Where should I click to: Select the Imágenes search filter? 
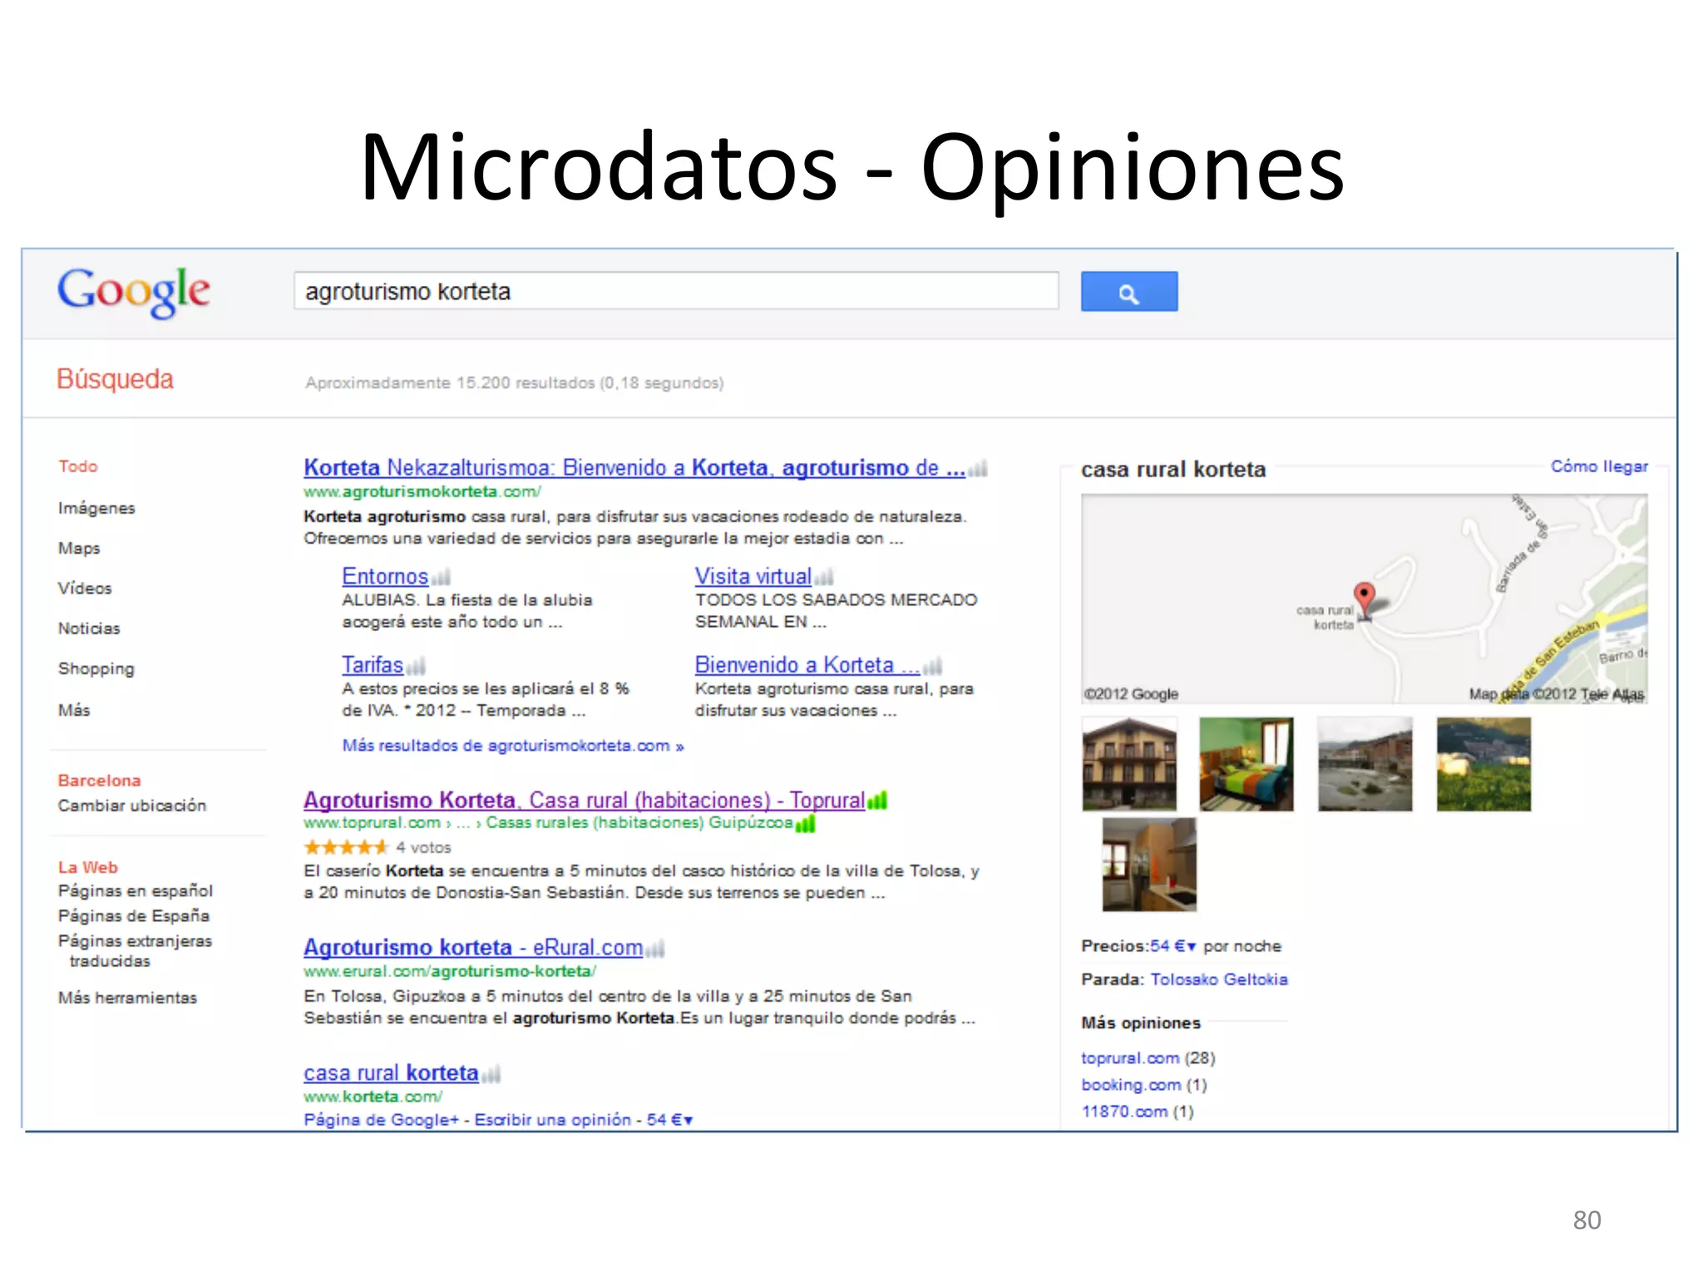[96, 508]
